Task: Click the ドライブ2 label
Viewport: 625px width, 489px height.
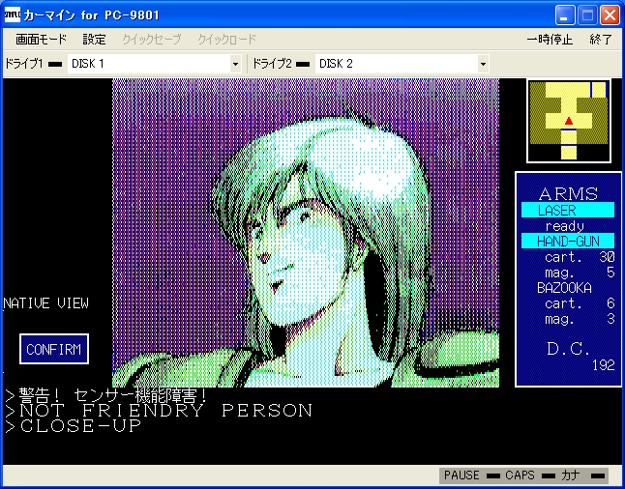Action: (272, 64)
